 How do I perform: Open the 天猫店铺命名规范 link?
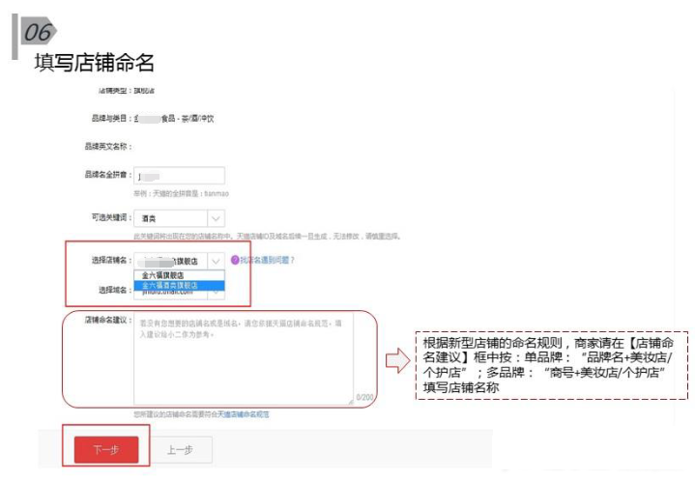tap(243, 414)
